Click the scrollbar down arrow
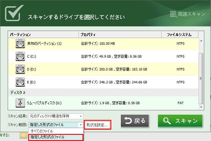Screen dimensions: 211x141 pos(201,107)
